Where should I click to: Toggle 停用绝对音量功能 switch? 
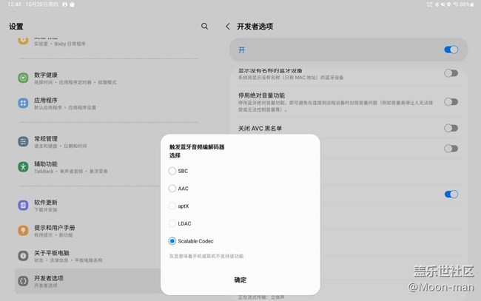451,101
